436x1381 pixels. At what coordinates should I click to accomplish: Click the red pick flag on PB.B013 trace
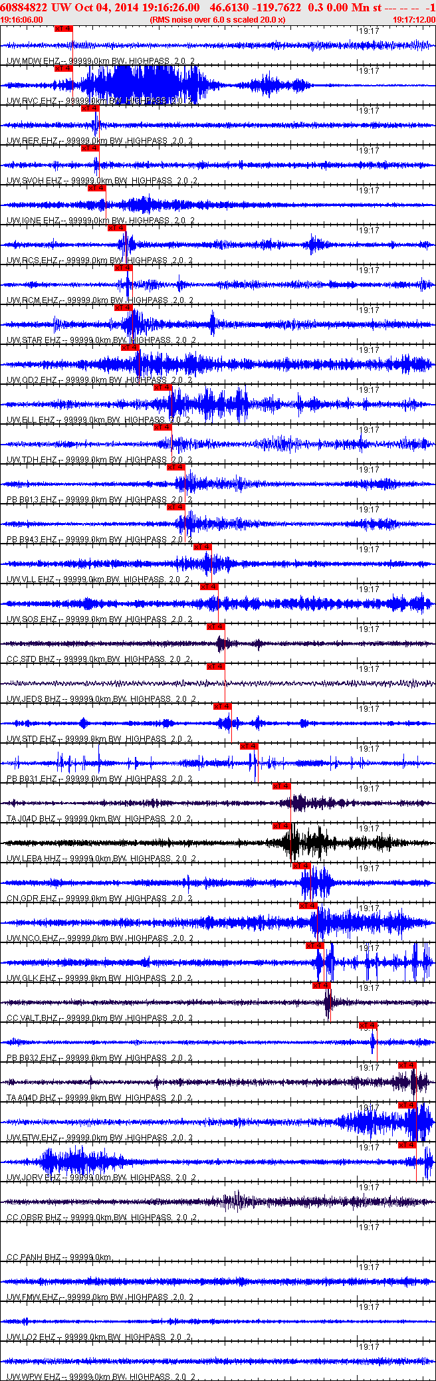tap(175, 467)
